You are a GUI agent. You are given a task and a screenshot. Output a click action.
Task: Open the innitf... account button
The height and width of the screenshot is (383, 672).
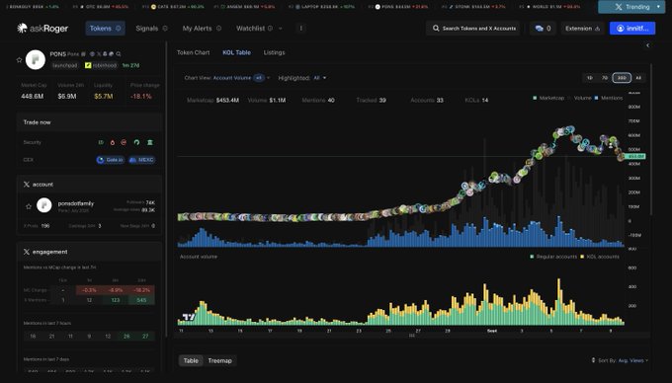(x=632, y=29)
